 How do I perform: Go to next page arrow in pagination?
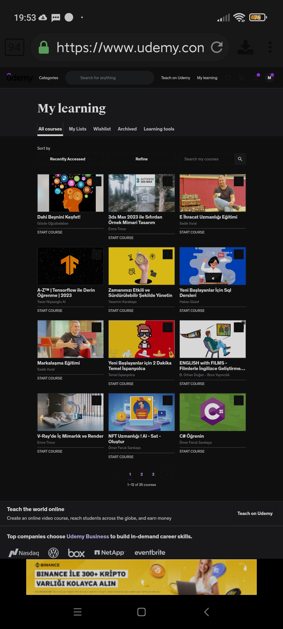coord(167,474)
